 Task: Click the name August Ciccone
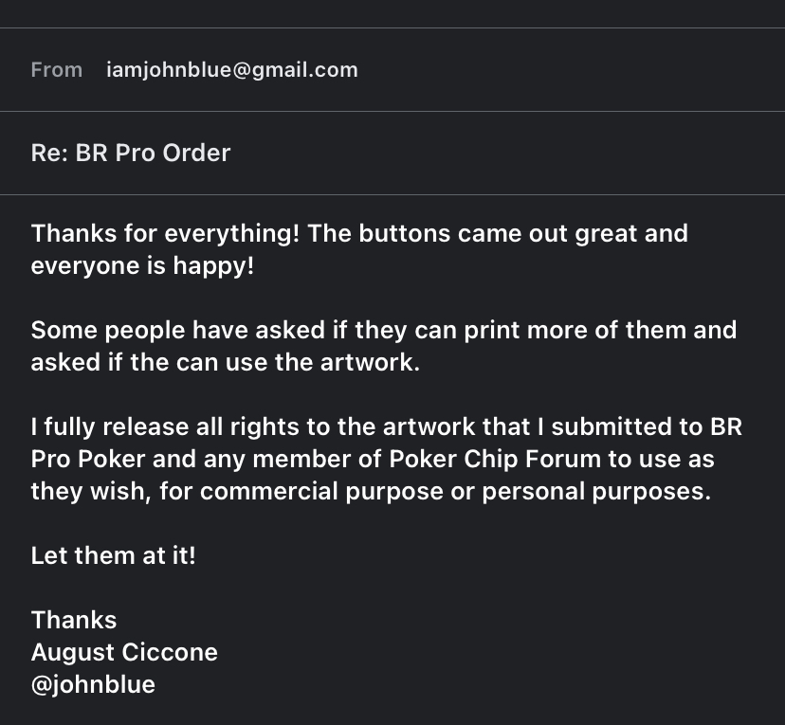pos(124,652)
